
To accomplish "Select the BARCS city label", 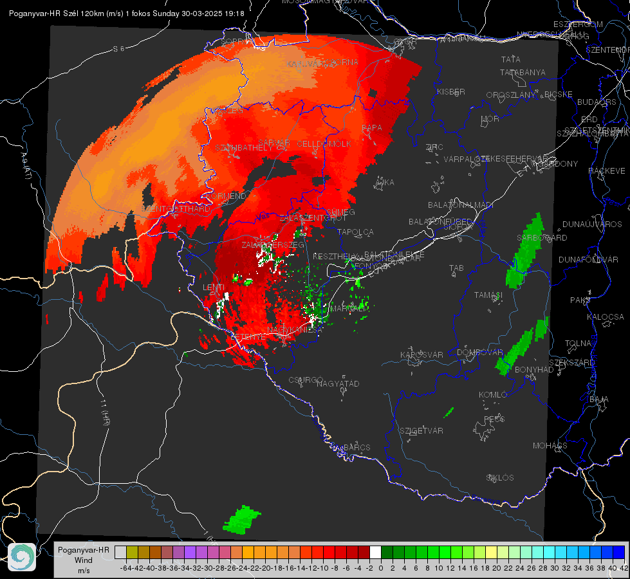I will click(x=357, y=447).
